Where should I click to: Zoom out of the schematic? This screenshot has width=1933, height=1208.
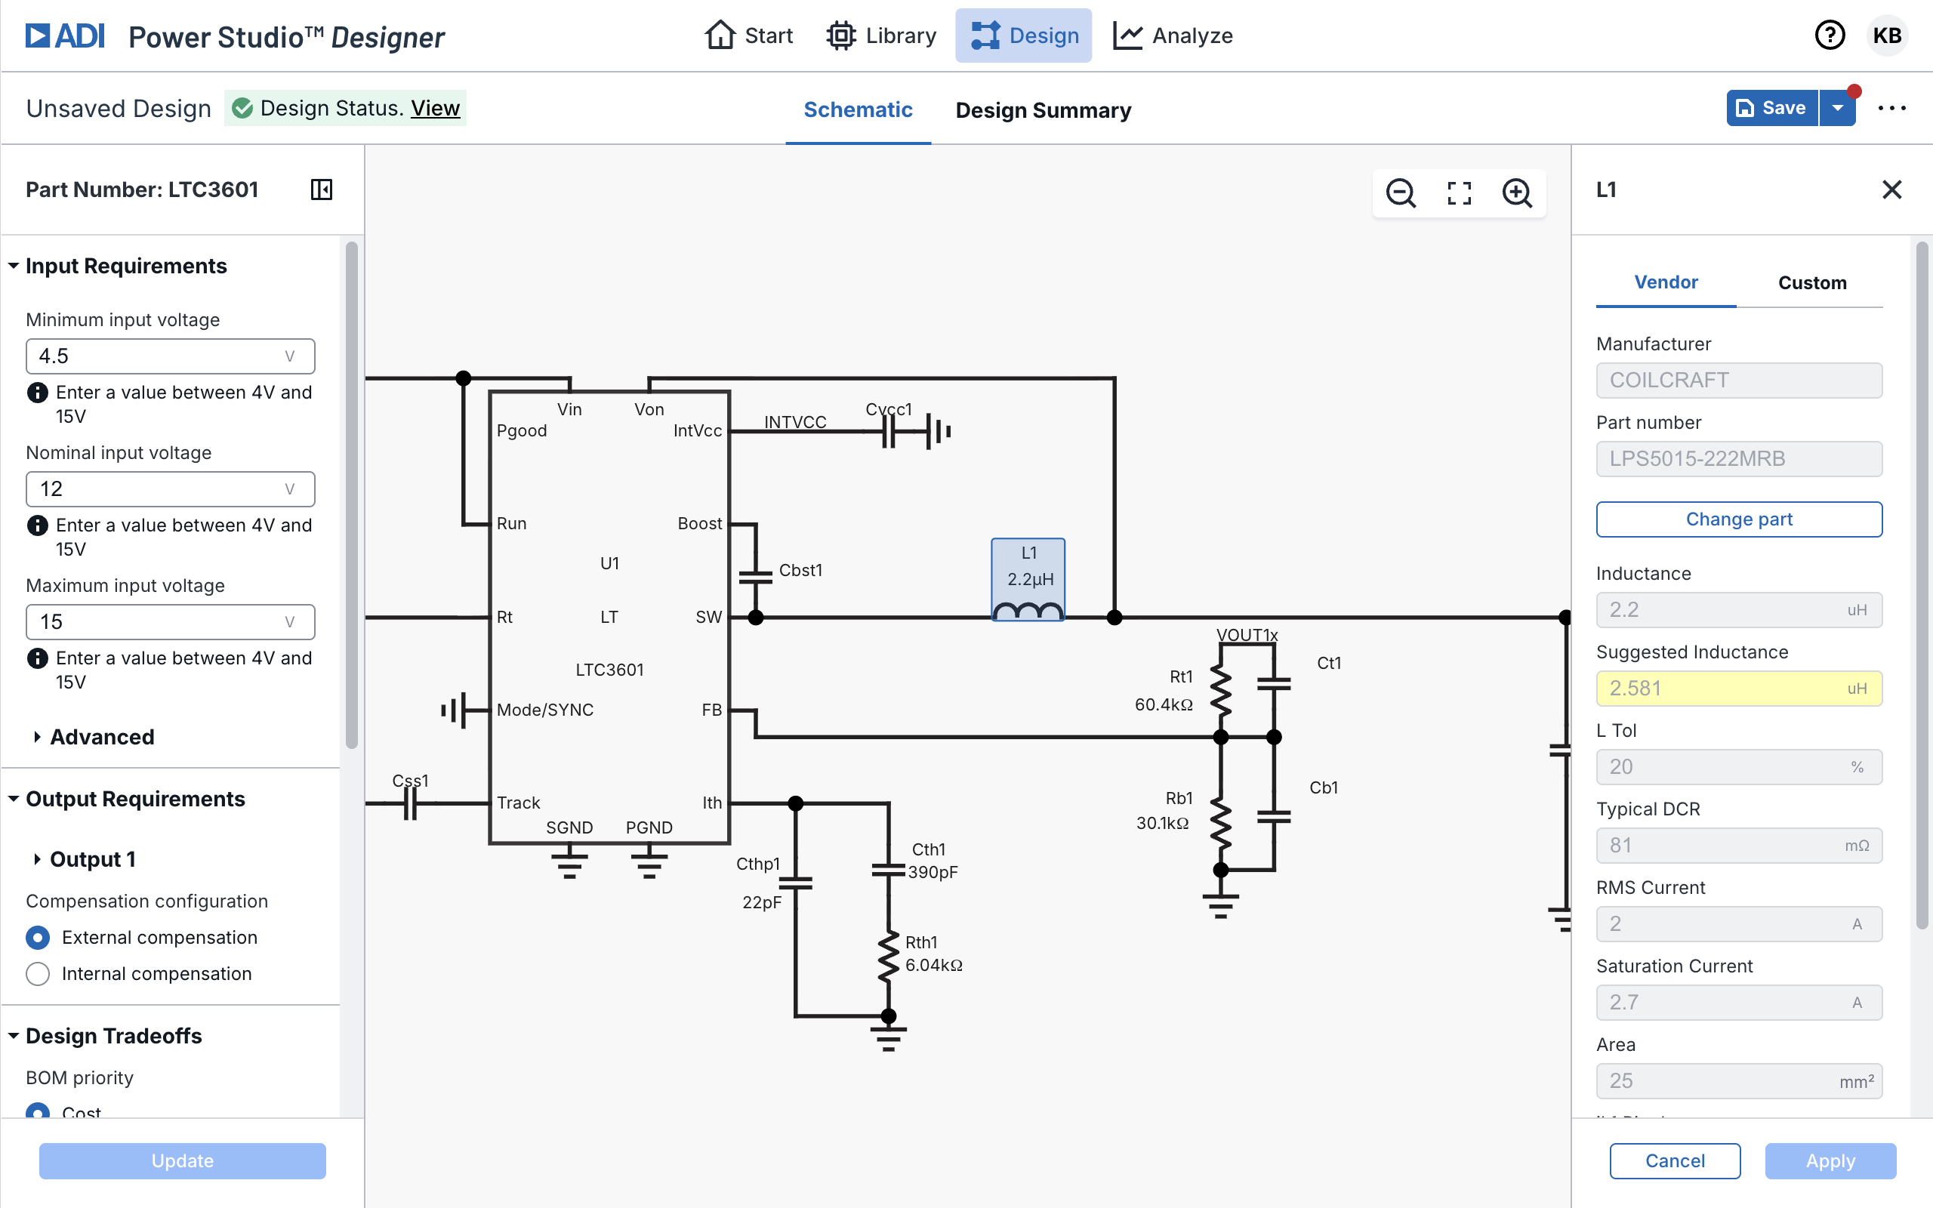(1400, 193)
